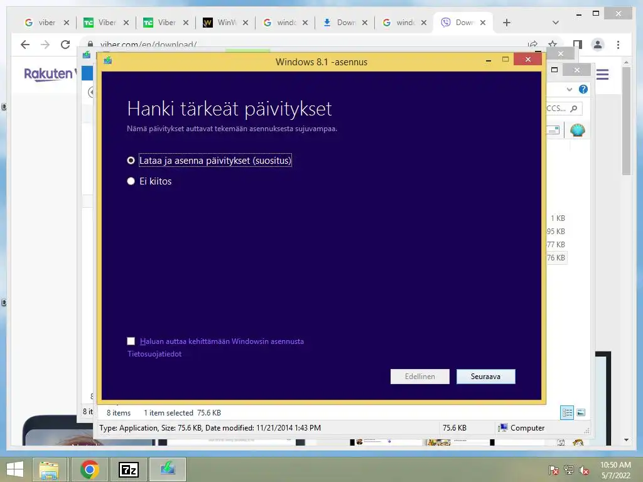
Task: Open File Explorer help icon
Action: (583, 89)
